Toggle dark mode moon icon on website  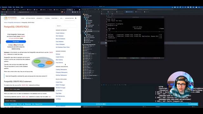click(x=76, y=18)
